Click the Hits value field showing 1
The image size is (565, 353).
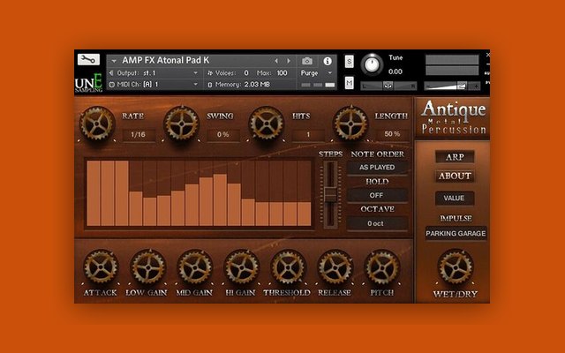(308, 135)
